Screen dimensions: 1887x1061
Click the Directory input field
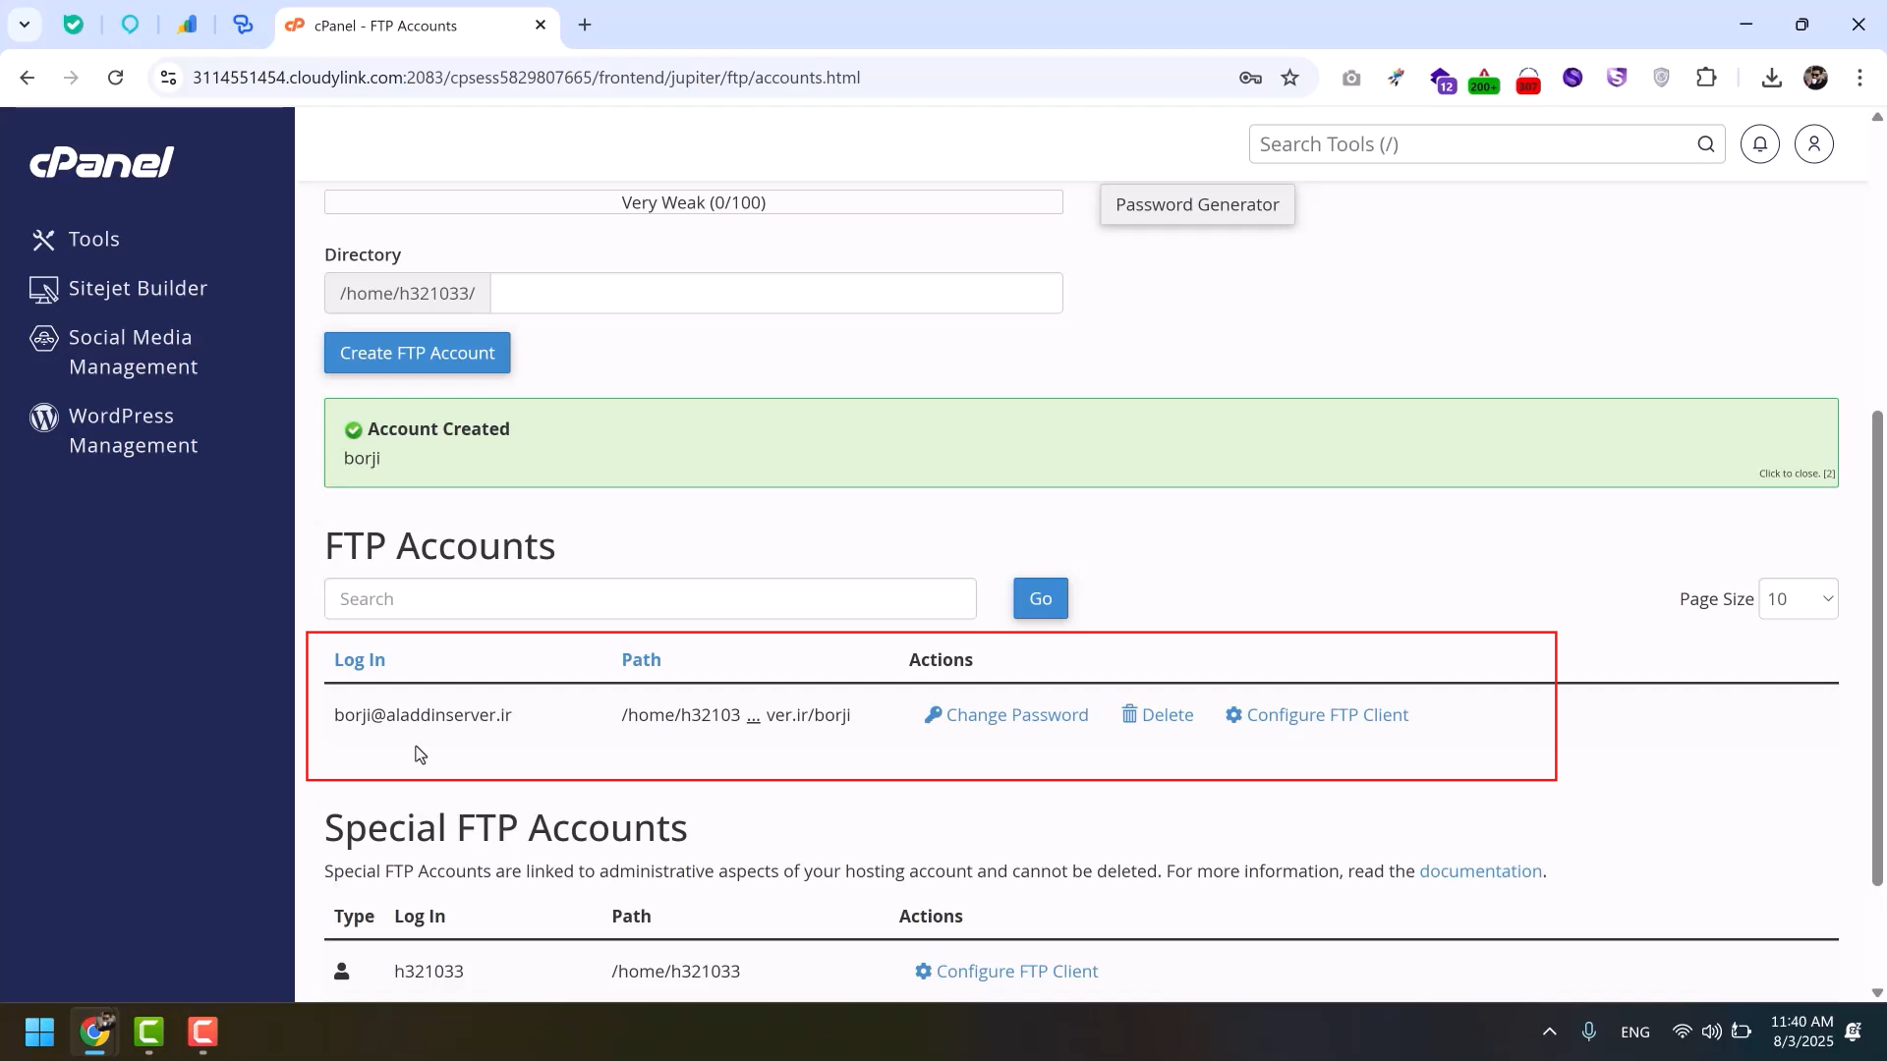[x=776, y=293]
